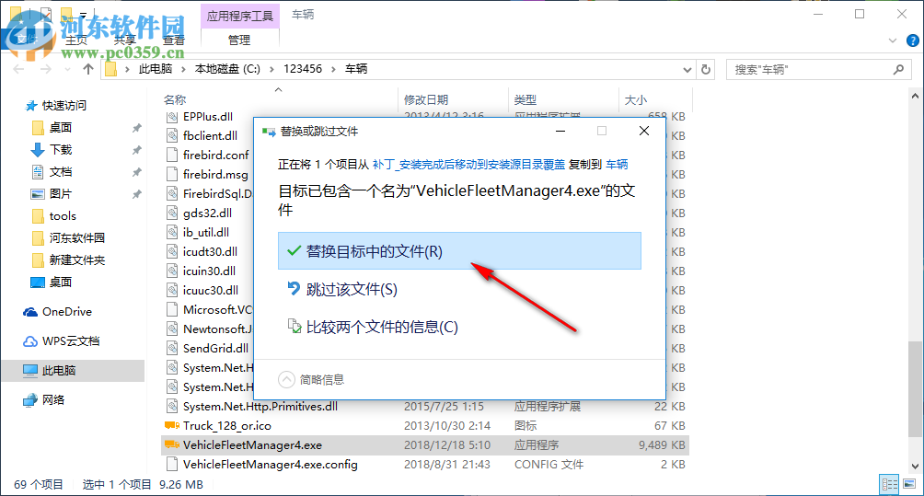The height and width of the screenshot is (496, 924).
Task: Select EPPlus.dll file
Action: [207, 116]
